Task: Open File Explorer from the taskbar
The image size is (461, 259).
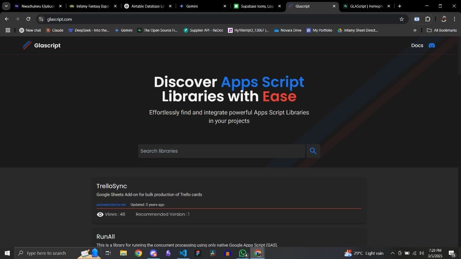Action: pyautogui.click(x=123, y=253)
